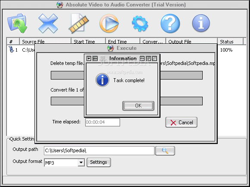Start conversion with the play icon
Screen dimensions: 250x187
pos(109,23)
